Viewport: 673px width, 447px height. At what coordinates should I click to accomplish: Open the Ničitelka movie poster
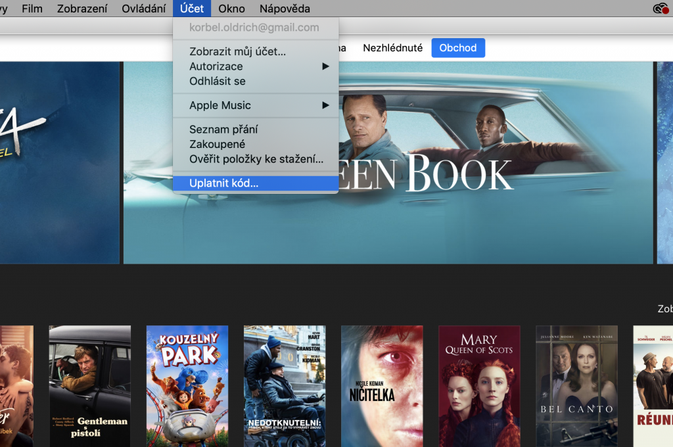pyautogui.click(x=382, y=386)
